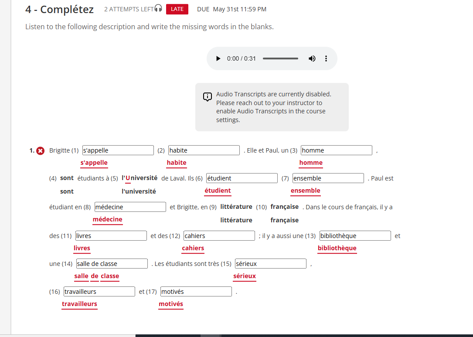Mute the audio player volume

pyautogui.click(x=312, y=58)
